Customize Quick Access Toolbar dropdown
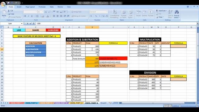The height and width of the screenshot is (112, 199). tap(22, 3)
